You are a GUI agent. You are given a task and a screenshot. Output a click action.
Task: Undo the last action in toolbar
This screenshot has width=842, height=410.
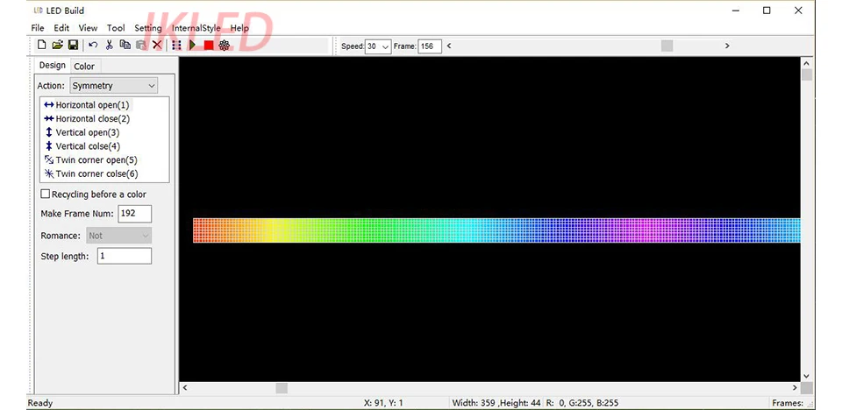(x=93, y=46)
